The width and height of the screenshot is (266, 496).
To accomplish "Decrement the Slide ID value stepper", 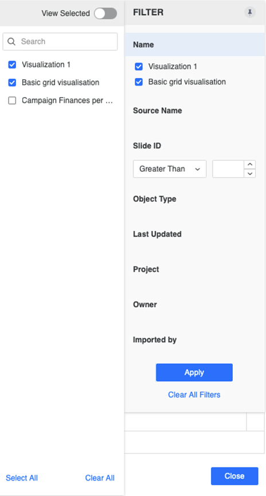I will [x=249, y=173].
